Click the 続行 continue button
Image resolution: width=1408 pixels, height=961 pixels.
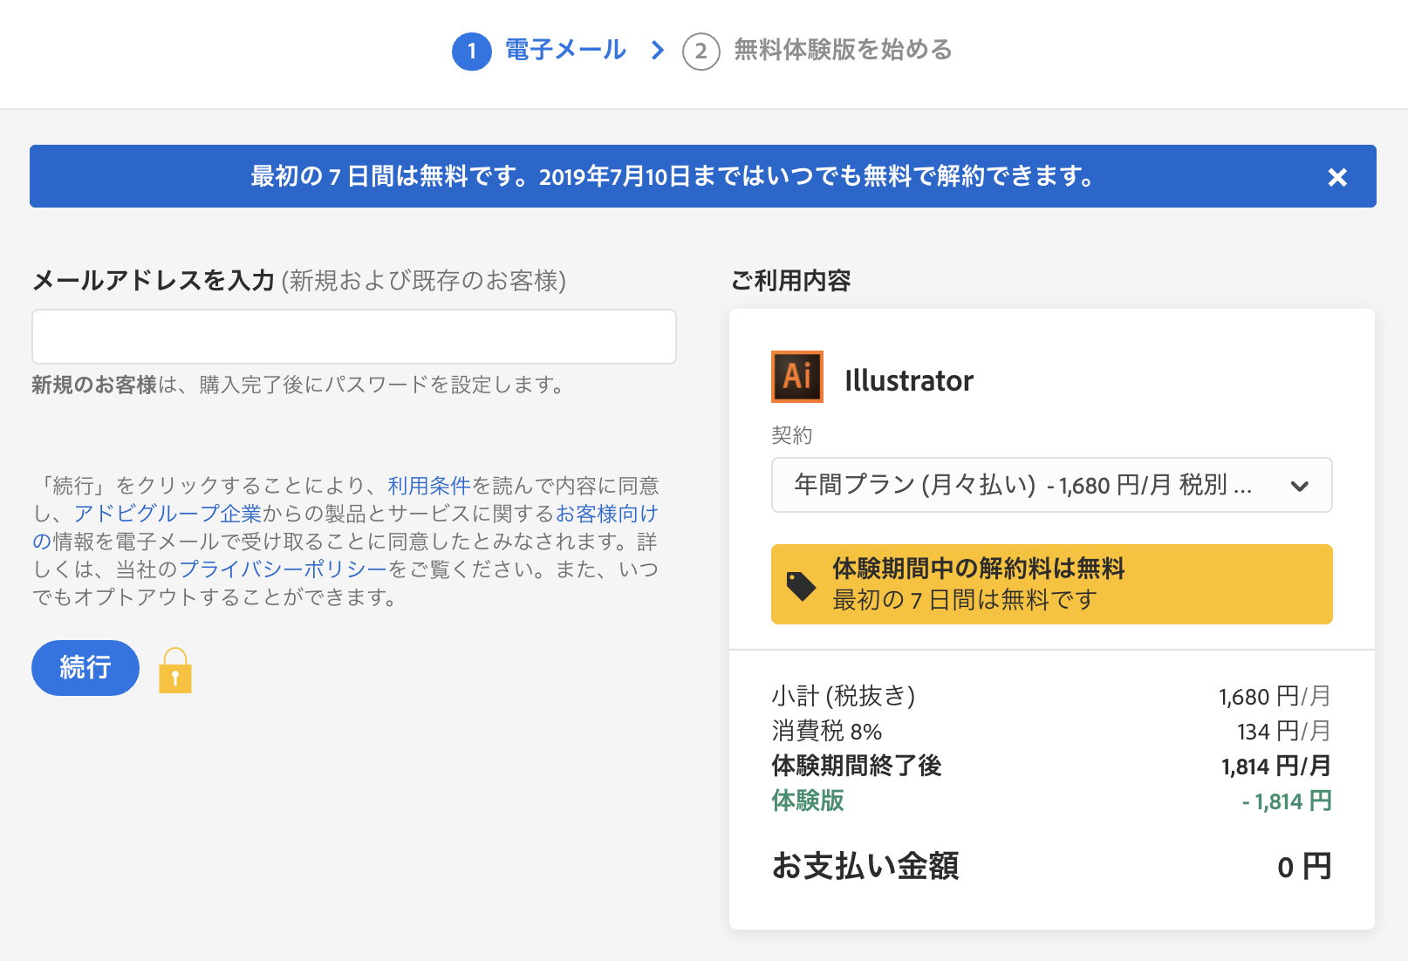pos(85,667)
